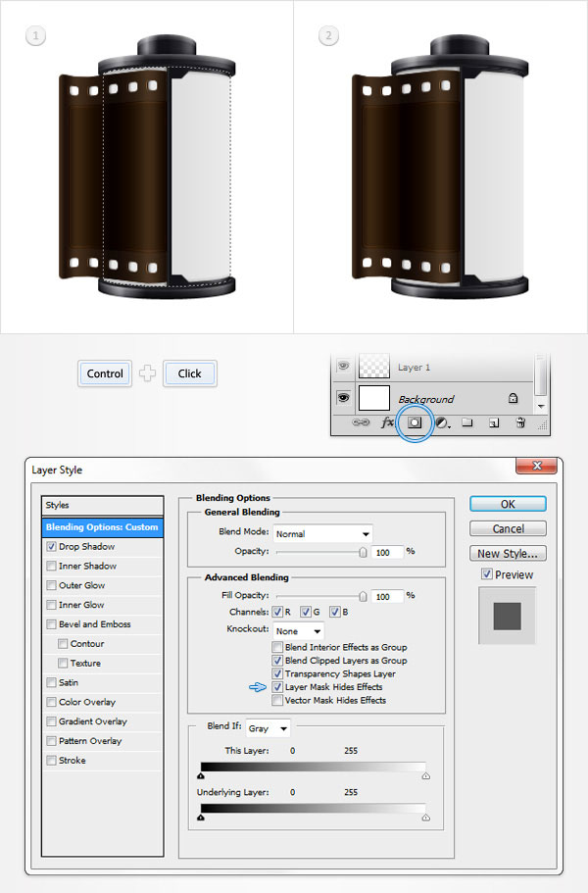This screenshot has width=588, height=893.
Task: Select the Styles entry in list
Action: [x=103, y=505]
